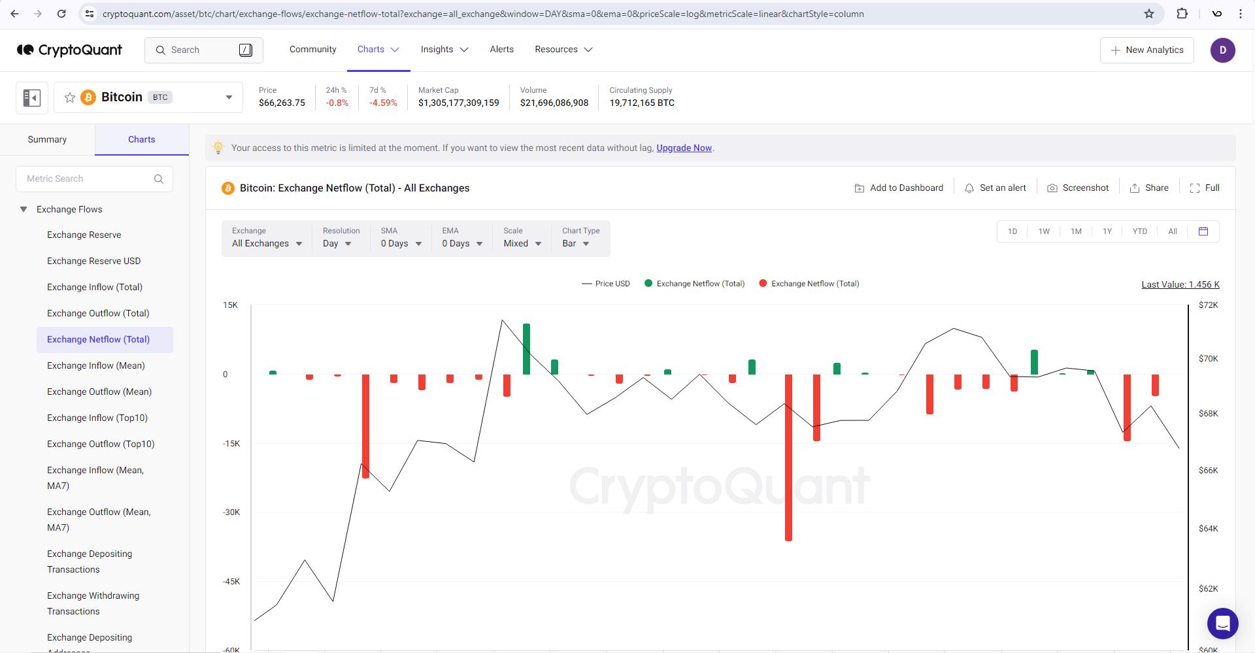Open the SMA 0 Days dropdown
Screen dimensions: 1255x653
[x=401, y=239]
